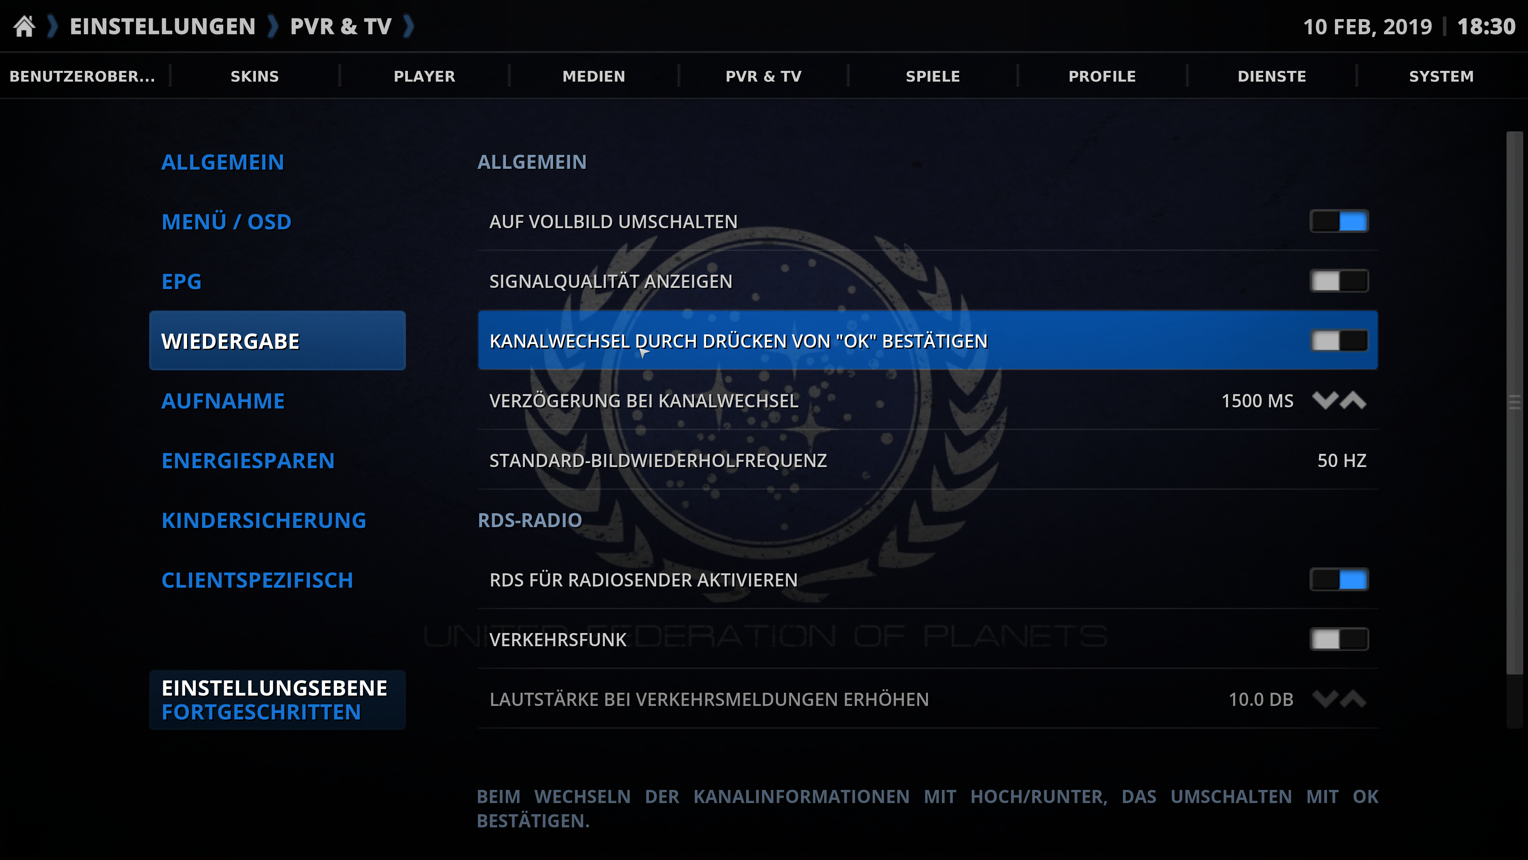Screen dimensions: 1528x860
Task: Open Menü / OSD category
Action: 277,221
